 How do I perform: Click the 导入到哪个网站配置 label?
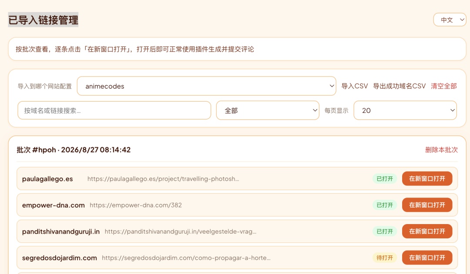click(45, 86)
